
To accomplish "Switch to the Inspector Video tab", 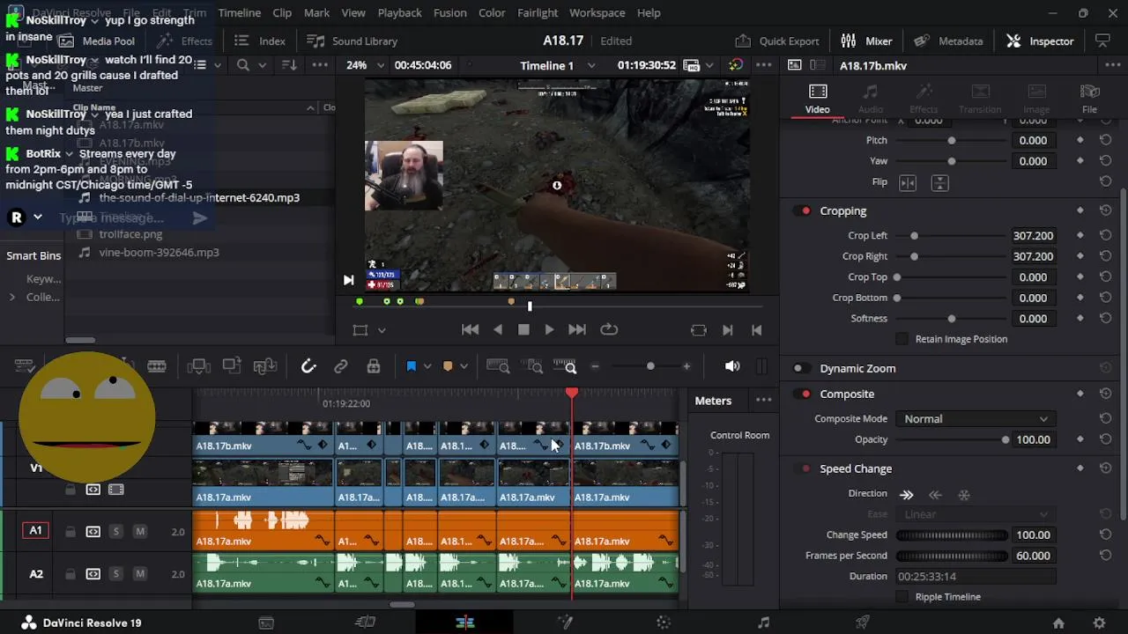I will 817,99.
